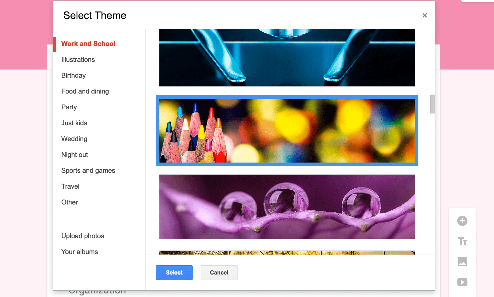
Task: Open the Birthday theme category
Action: (x=73, y=75)
